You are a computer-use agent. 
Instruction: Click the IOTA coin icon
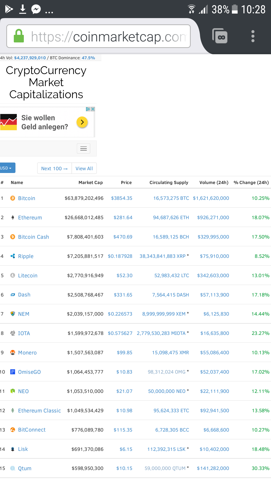(13, 333)
